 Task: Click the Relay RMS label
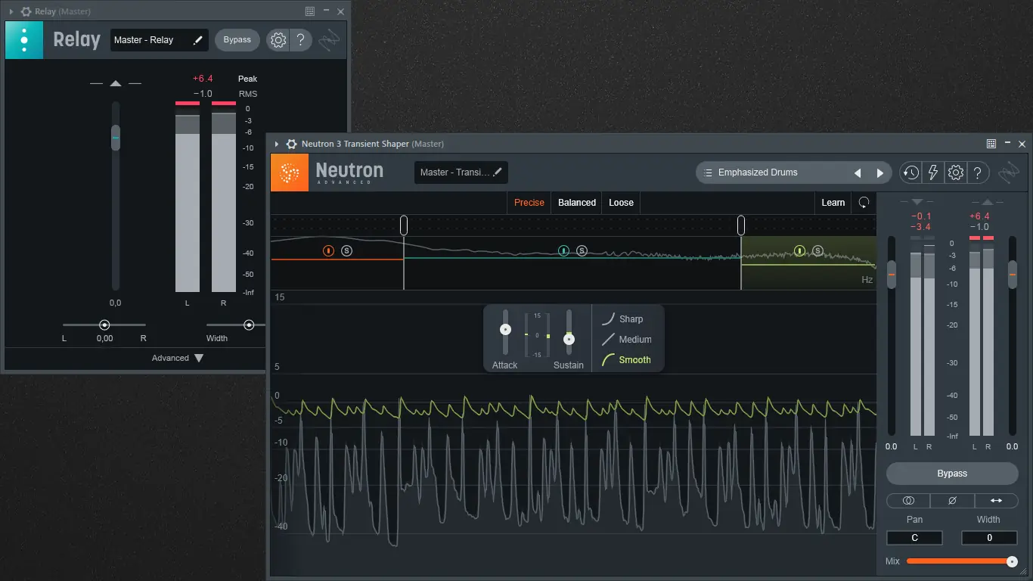pyautogui.click(x=248, y=94)
